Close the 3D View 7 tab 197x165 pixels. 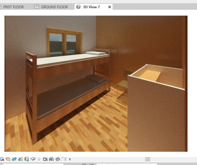click(x=110, y=7)
